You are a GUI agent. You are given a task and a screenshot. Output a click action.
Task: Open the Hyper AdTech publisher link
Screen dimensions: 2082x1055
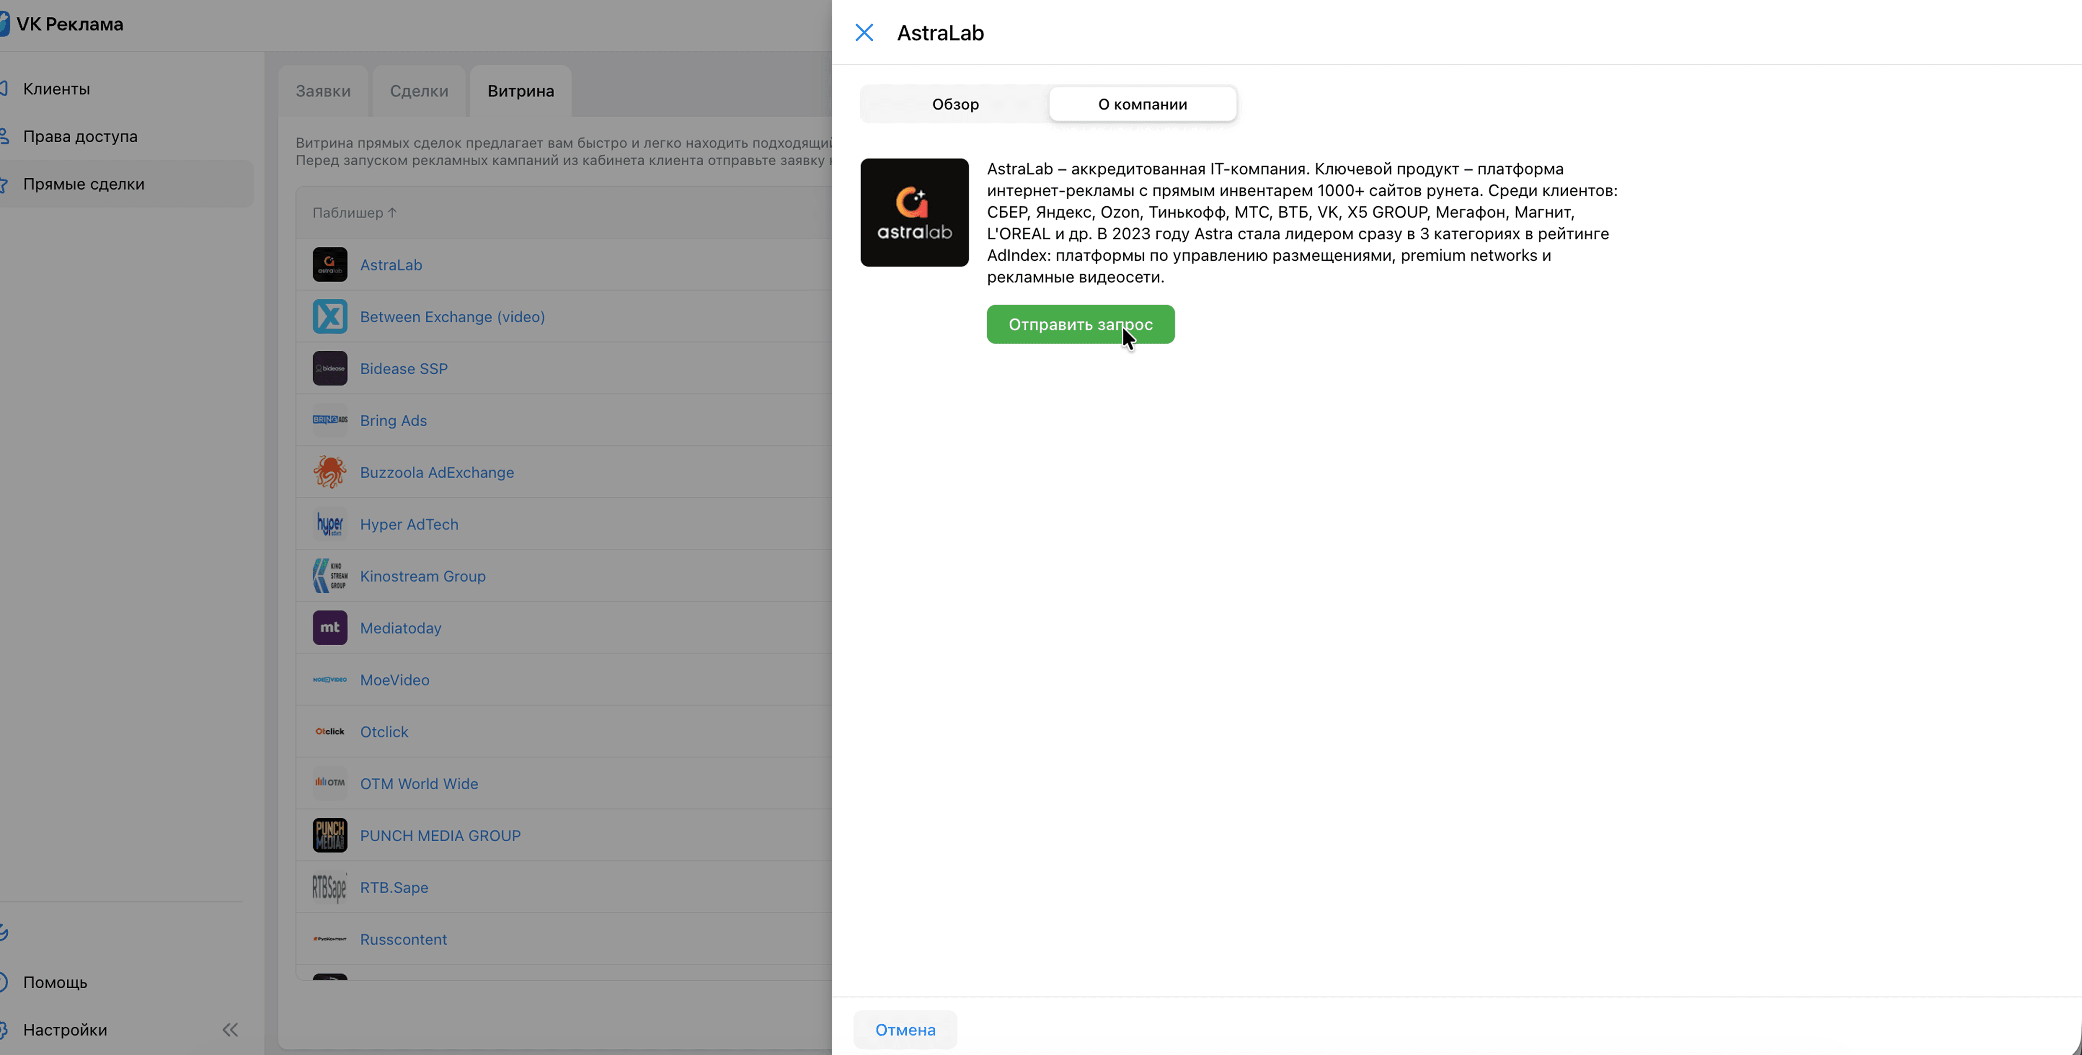pos(409,524)
